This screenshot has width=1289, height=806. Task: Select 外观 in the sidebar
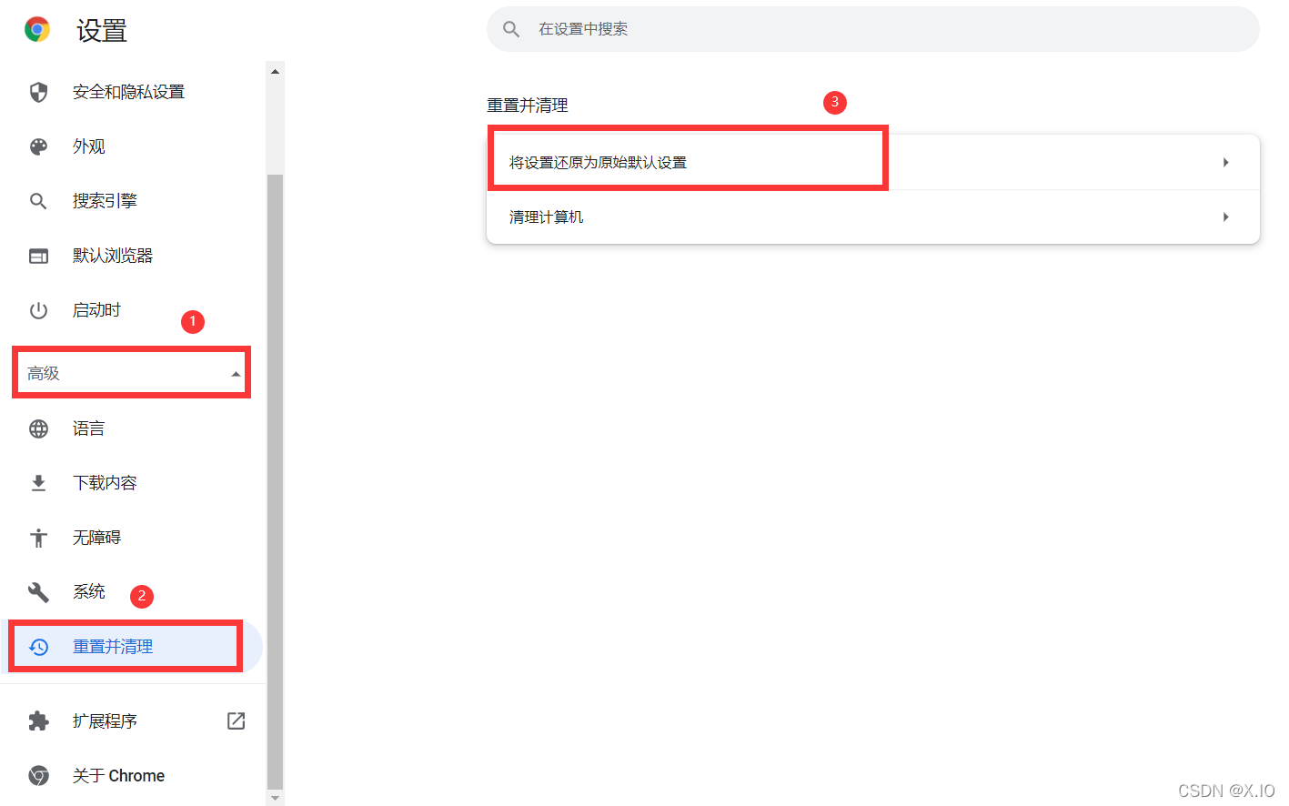(x=89, y=146)
